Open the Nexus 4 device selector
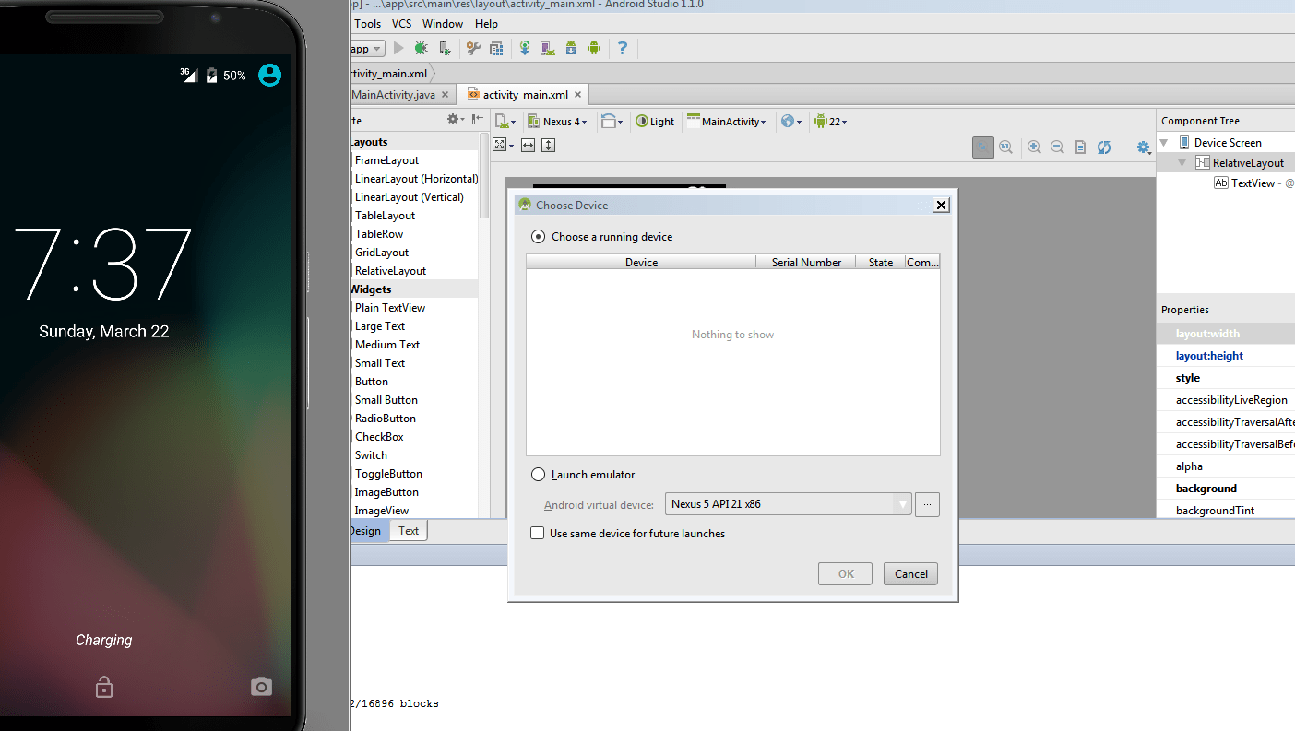1295x731 pixels. pos(558,121)
